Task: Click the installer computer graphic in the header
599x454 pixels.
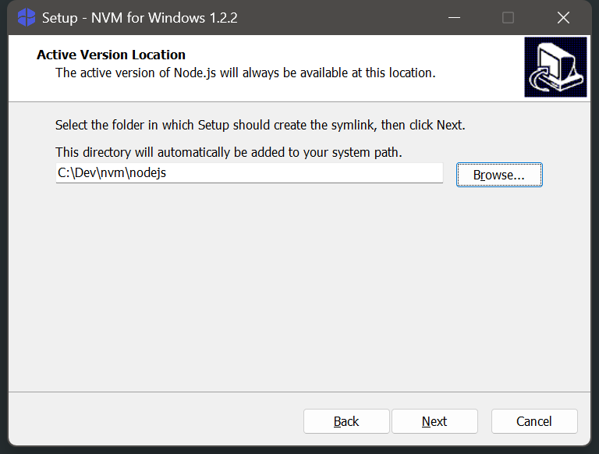Action: tap(555, 67)
